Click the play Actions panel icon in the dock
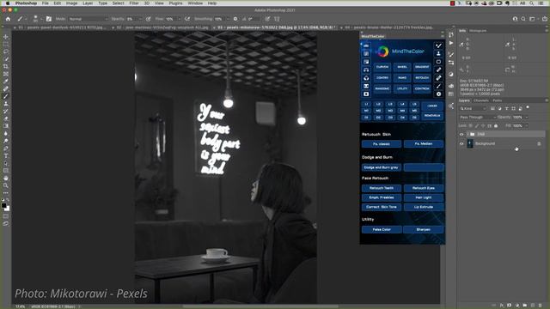Screen dimensions: 550x309 coord(451,43)
